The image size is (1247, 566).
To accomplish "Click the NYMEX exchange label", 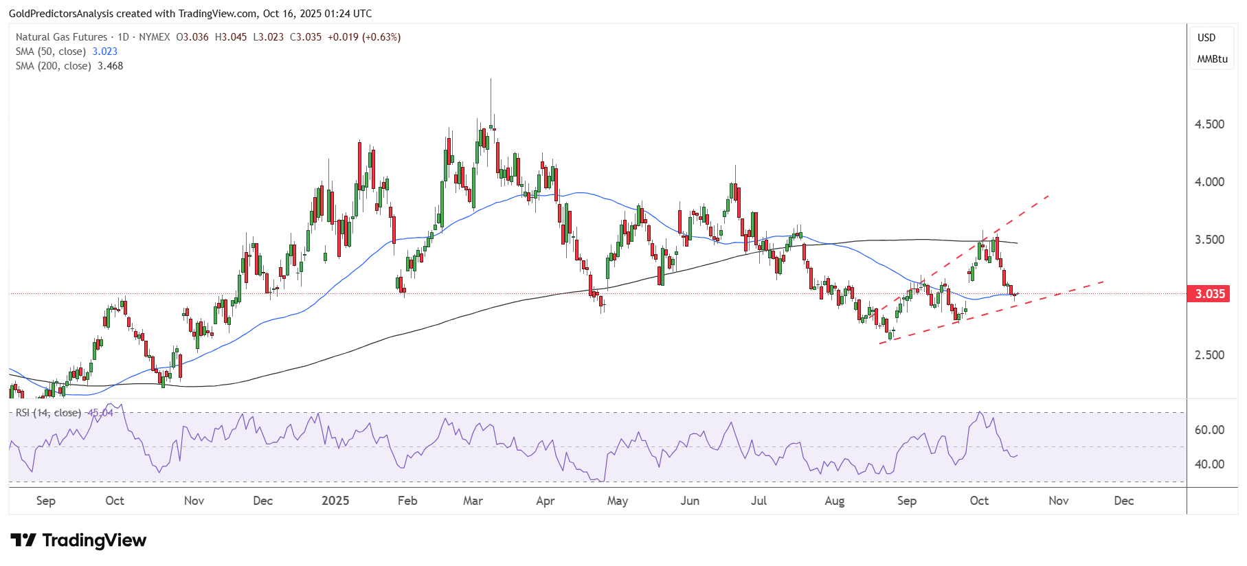I will tap(154, 37).
